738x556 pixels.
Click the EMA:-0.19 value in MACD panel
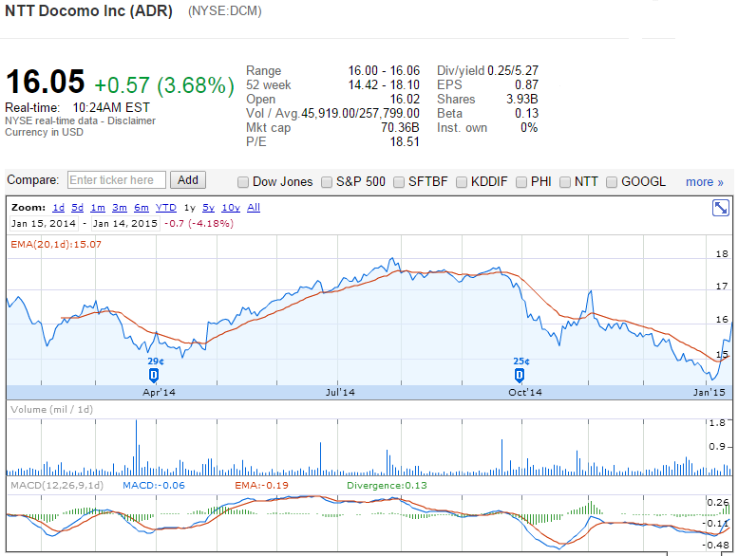(262, 486)
